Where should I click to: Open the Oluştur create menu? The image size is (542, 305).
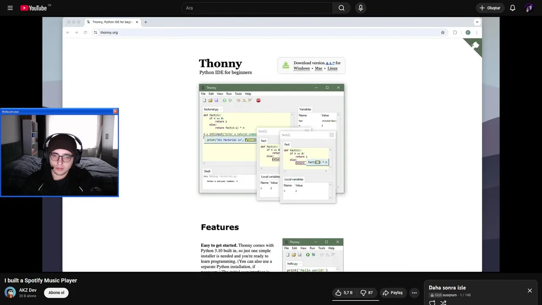tap(490, 8)
